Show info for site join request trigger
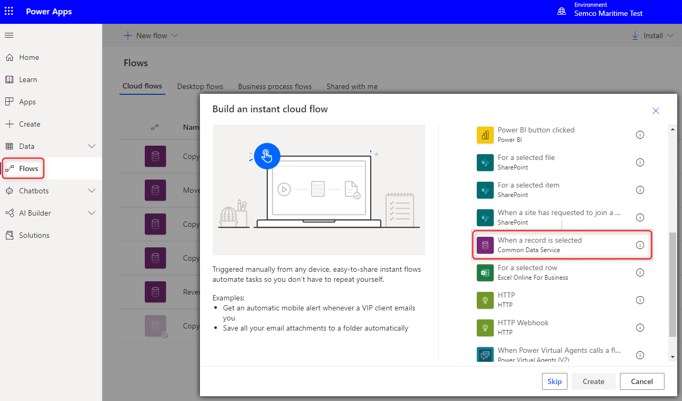The height and width of the screenshot is (401, 682). point(640,218)
